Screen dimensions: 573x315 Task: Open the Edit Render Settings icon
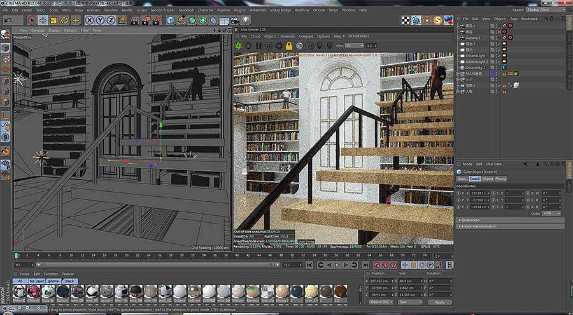point(157,20)
